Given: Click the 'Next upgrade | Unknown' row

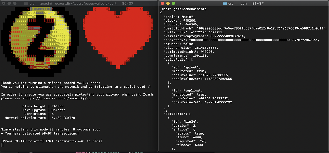Looking at the screenshot, I should 44,110.
